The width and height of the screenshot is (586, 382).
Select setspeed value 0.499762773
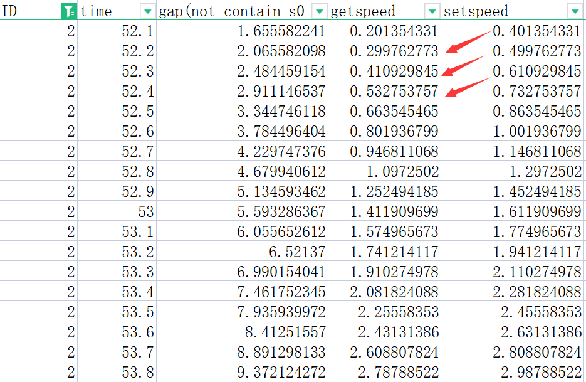pyautogui.click(x=512, y=51)
